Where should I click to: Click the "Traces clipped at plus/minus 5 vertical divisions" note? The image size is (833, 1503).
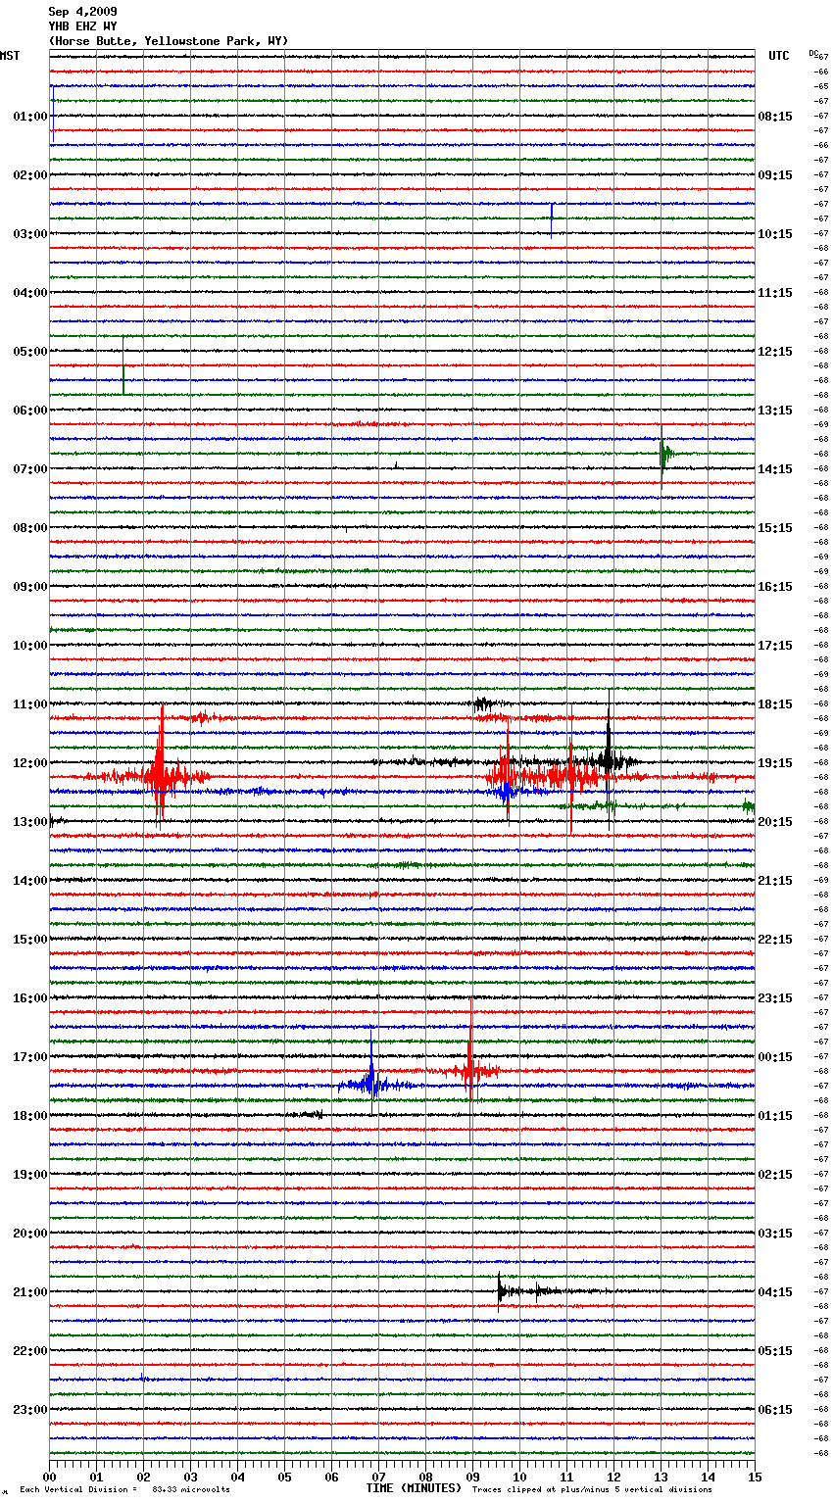point(592,1489)
